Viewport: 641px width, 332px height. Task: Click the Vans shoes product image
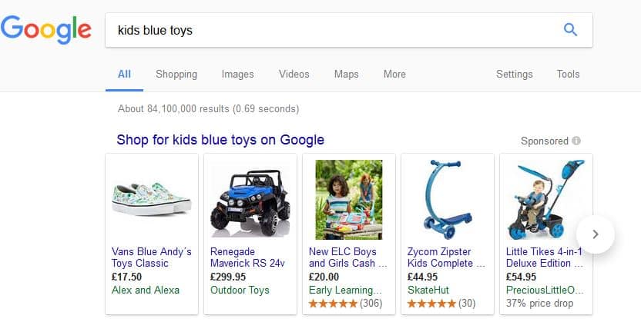152,200
